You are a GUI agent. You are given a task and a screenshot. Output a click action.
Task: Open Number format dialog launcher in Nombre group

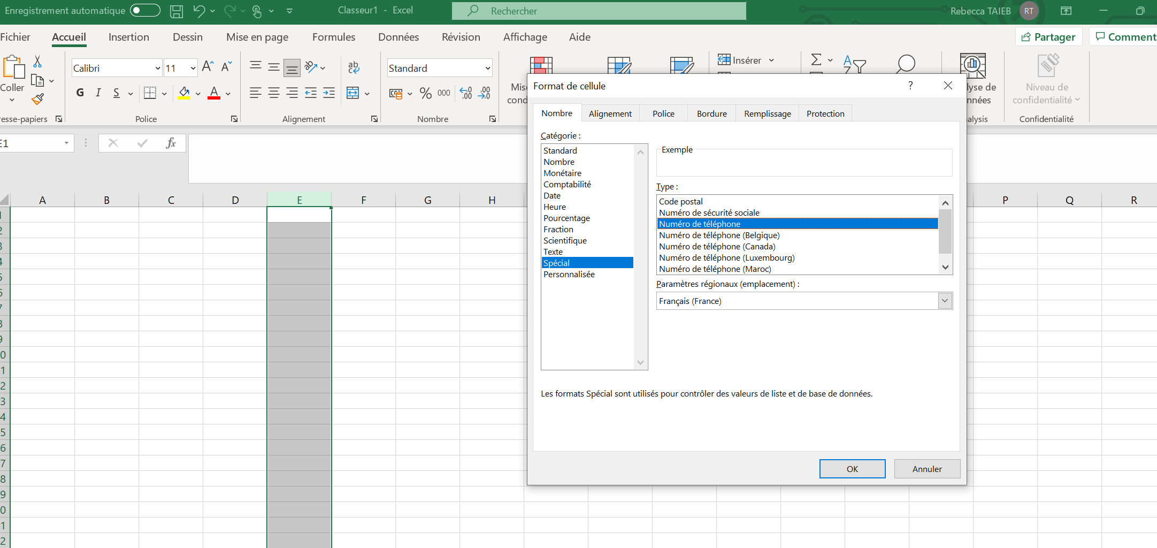point(492,119)
